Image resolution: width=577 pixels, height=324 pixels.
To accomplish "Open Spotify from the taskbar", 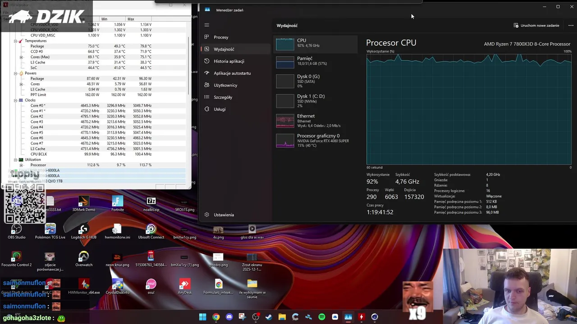I will point(321,317).
